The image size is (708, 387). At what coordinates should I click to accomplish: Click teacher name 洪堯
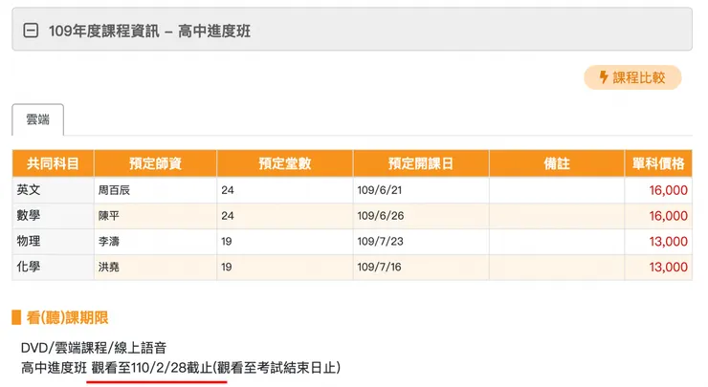point(109,267)
